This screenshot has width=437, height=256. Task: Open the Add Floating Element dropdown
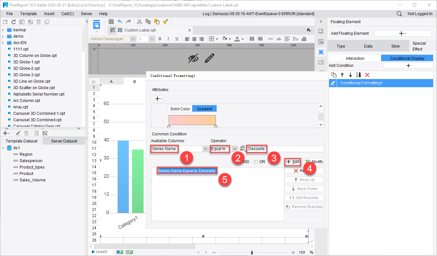point(403,33)
